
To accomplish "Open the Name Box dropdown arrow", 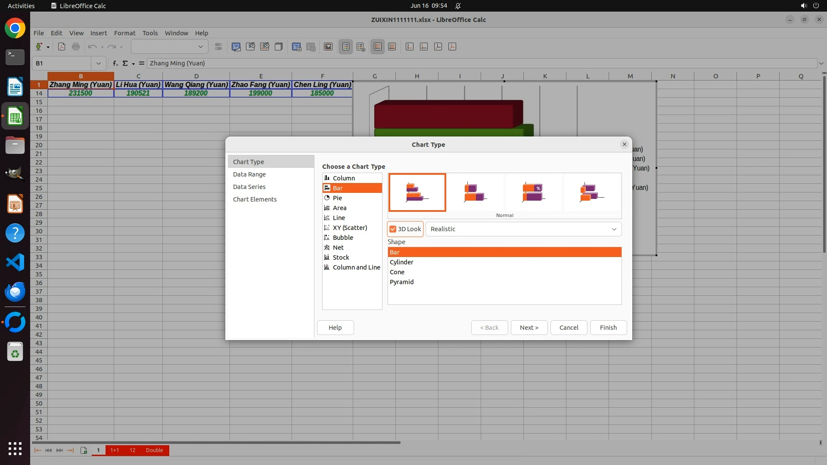I will tap(99, 63).
